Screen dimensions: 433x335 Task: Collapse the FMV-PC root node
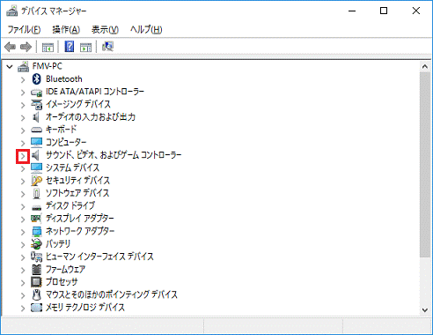tap(10, 67)
